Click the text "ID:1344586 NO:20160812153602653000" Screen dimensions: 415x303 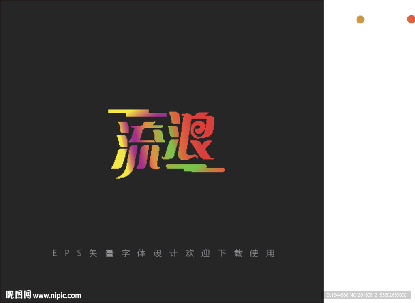pos(366,295)
